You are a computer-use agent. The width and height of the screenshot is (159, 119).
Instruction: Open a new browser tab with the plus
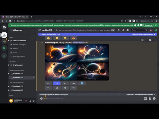pyautogui.click(x=31, y=17)
